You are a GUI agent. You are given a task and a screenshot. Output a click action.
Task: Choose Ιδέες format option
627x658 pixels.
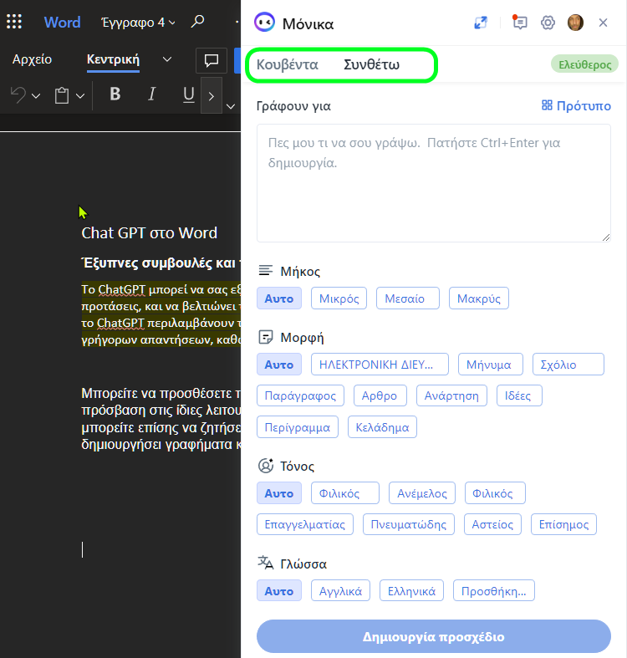click(x=519, y=395)
